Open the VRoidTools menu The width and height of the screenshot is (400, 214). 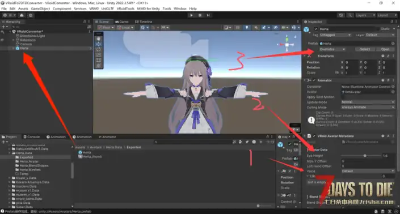(125, 8)
